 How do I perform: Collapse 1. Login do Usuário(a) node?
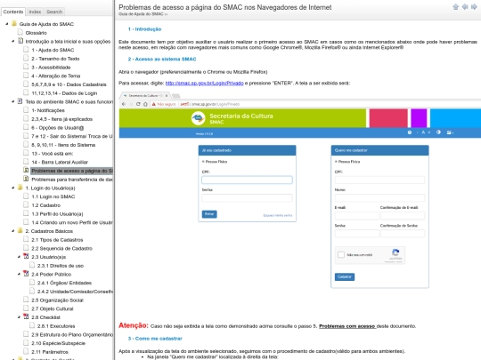coord(12,188)
